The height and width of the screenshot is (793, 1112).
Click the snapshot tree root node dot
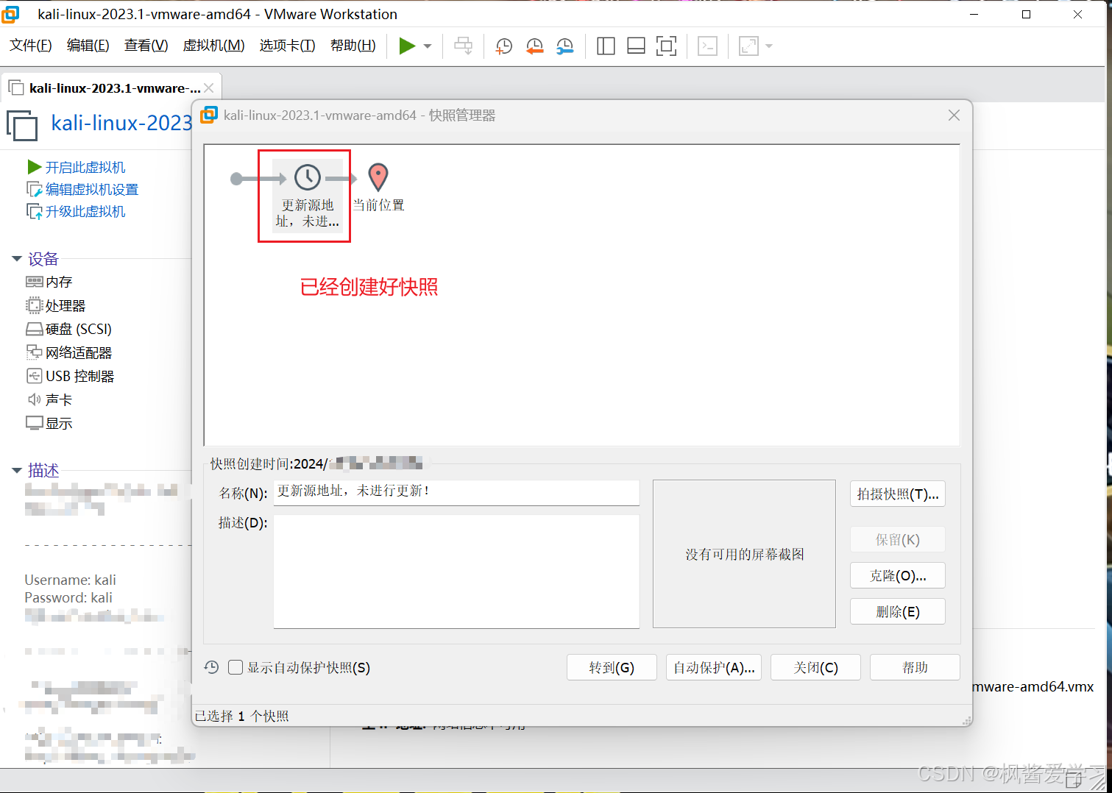pyautogui.click(x=236, y=179)
